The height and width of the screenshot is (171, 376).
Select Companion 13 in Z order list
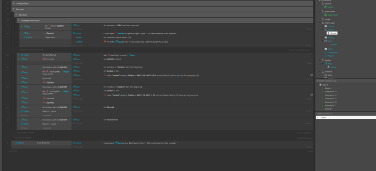pyautogui.click(x=331, y=92)
